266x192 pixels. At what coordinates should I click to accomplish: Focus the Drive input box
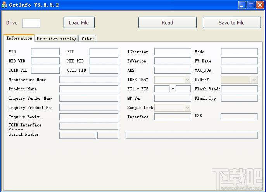point(31,23)
